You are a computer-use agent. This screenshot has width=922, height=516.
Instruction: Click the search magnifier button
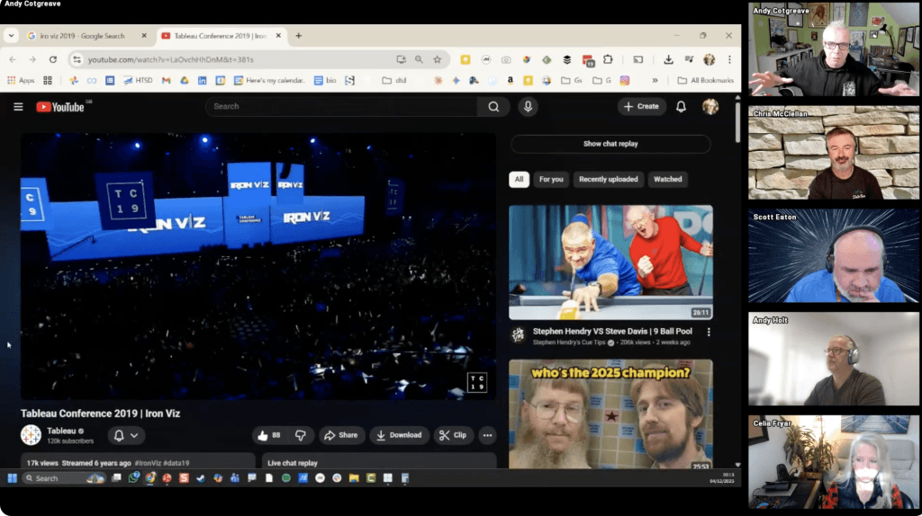[x=493, y=106]
